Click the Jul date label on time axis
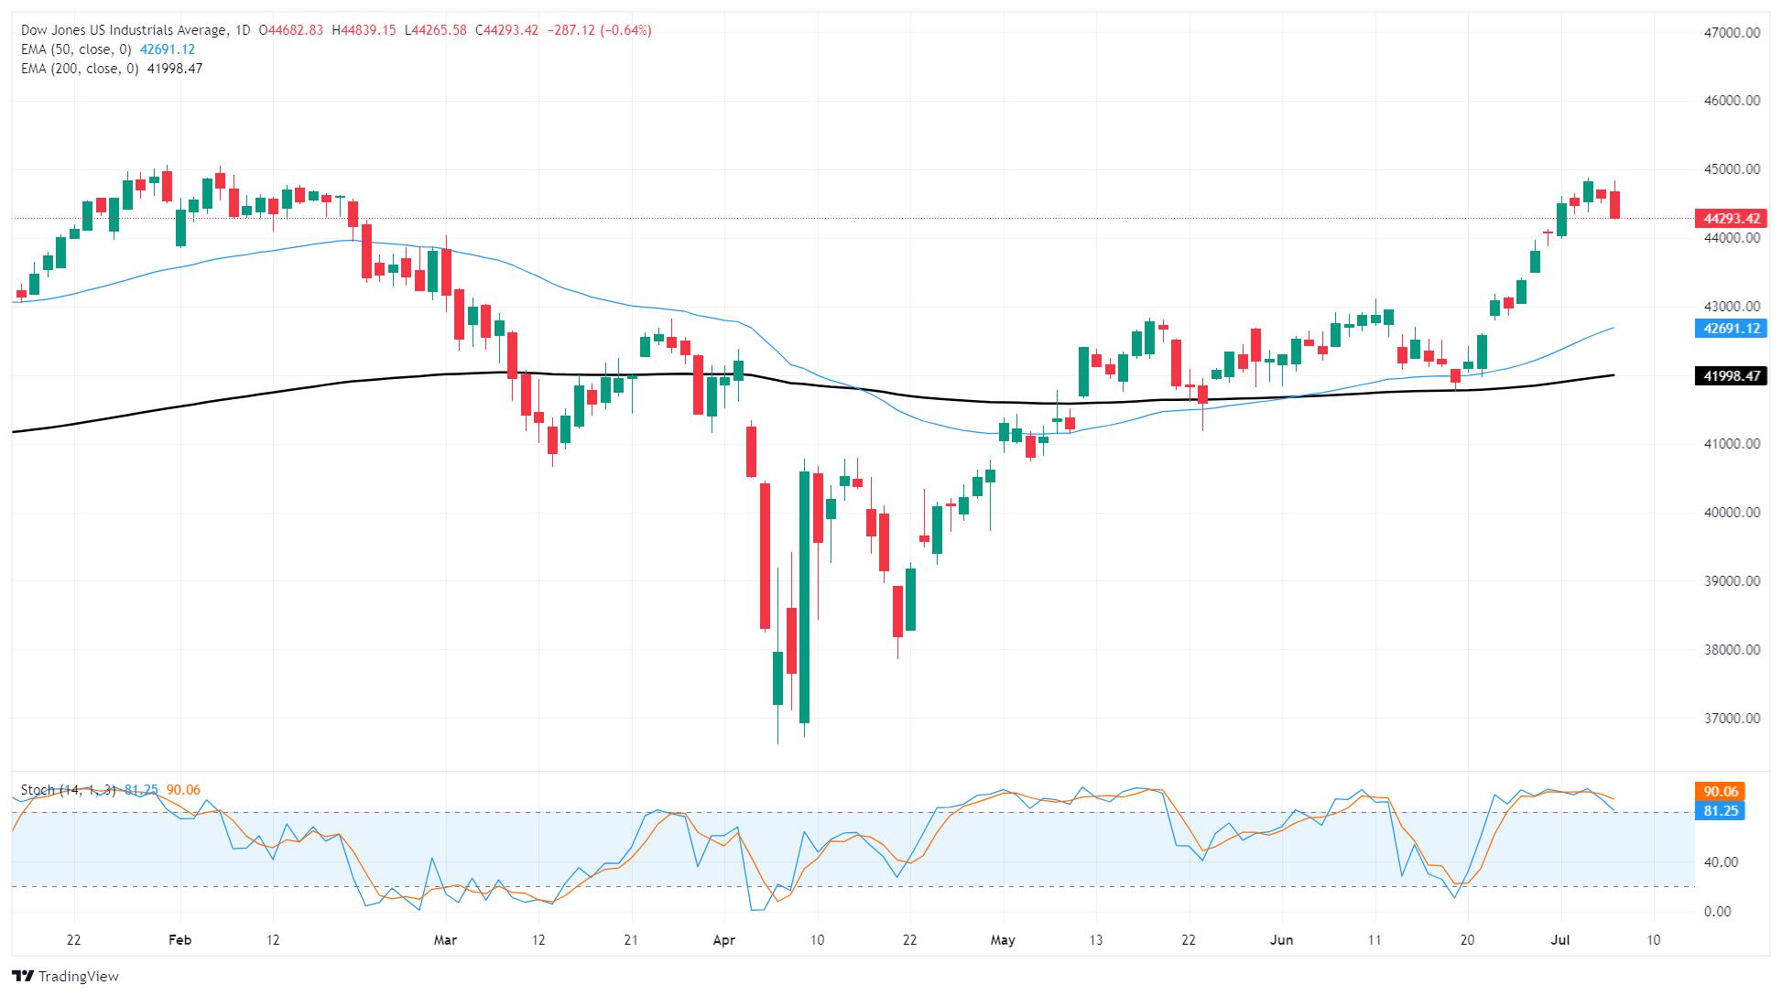This screenshot has height=996, width=1782. 1560,940
